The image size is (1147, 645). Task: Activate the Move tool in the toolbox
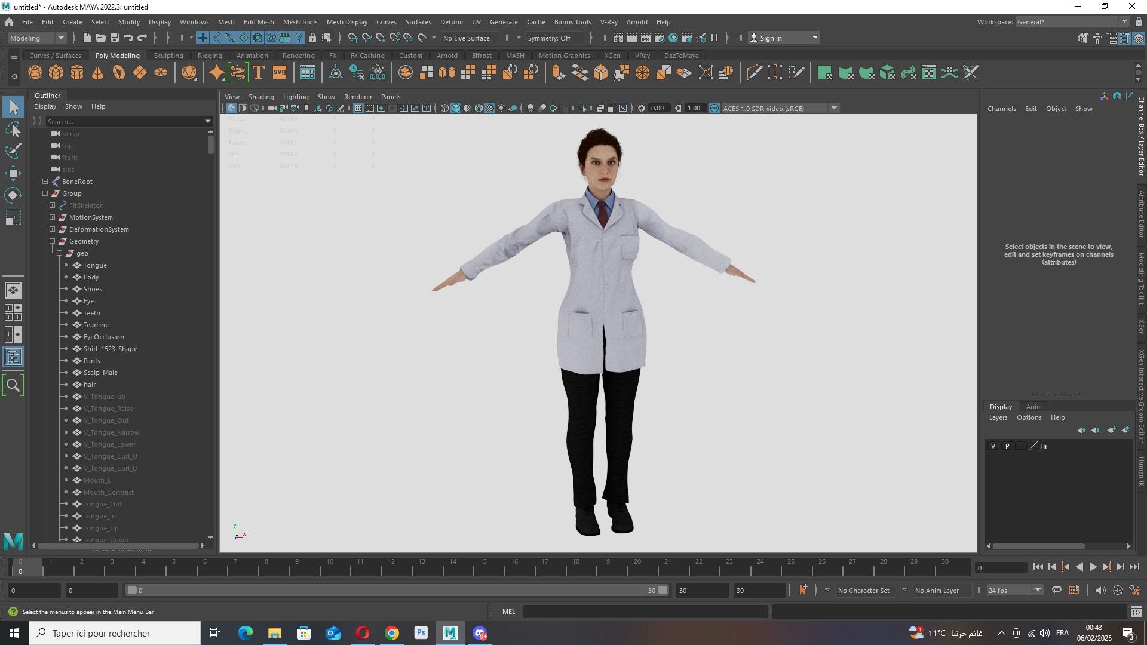[13, 173]
